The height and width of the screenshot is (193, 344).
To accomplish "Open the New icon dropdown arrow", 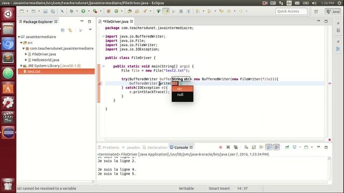I will pyautogui.click(x=27, y=11).
